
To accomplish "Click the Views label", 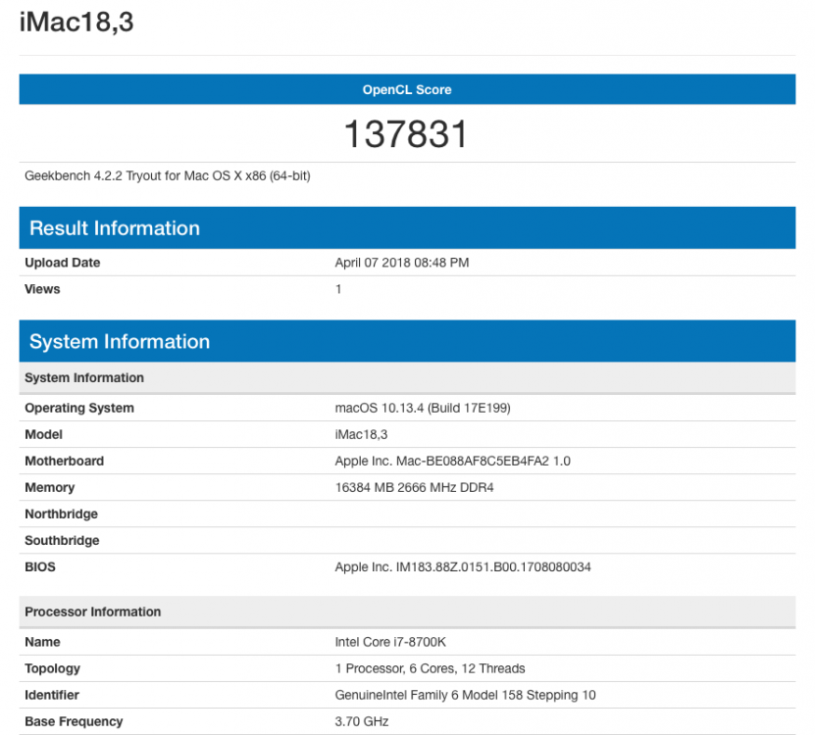I will [x=42, y=289].
